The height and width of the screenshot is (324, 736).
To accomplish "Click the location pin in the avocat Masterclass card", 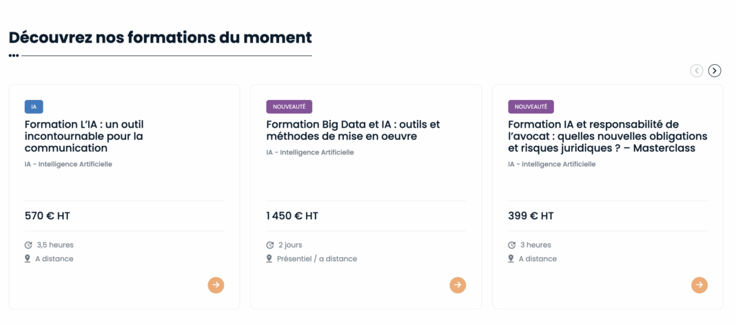I will click(x=511, y=259).
